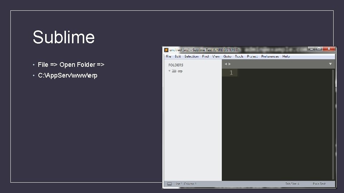
Task: Click Line 1, Column 1 status text
Action: coord(186,184)
